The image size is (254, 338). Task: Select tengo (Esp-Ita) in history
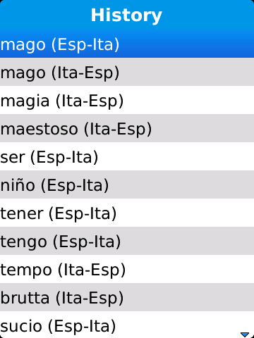click(x=127, y=241)
